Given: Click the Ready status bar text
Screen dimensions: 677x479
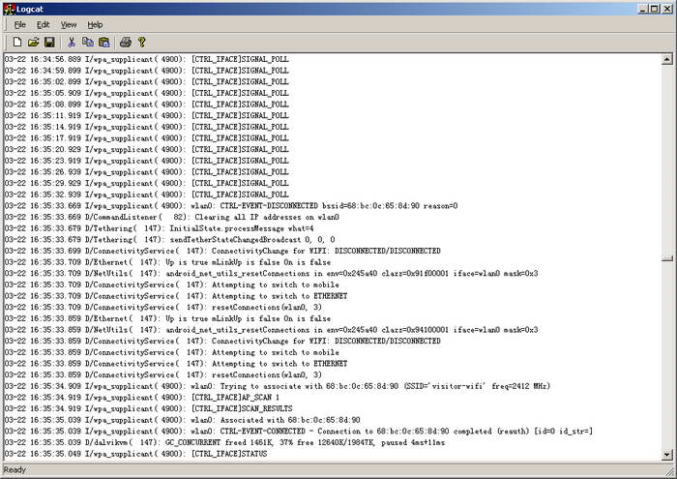Looking at the screenshot, I should coord(15,470).
